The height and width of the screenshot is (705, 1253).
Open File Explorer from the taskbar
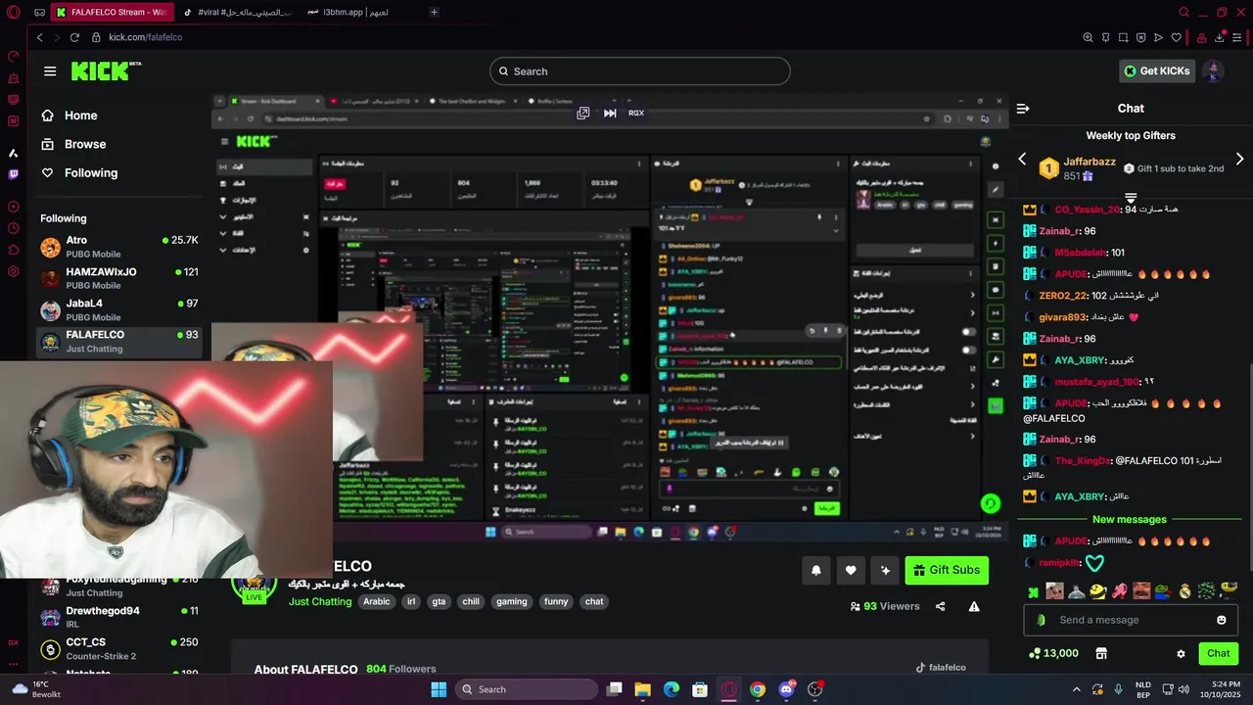coord(642,689)
